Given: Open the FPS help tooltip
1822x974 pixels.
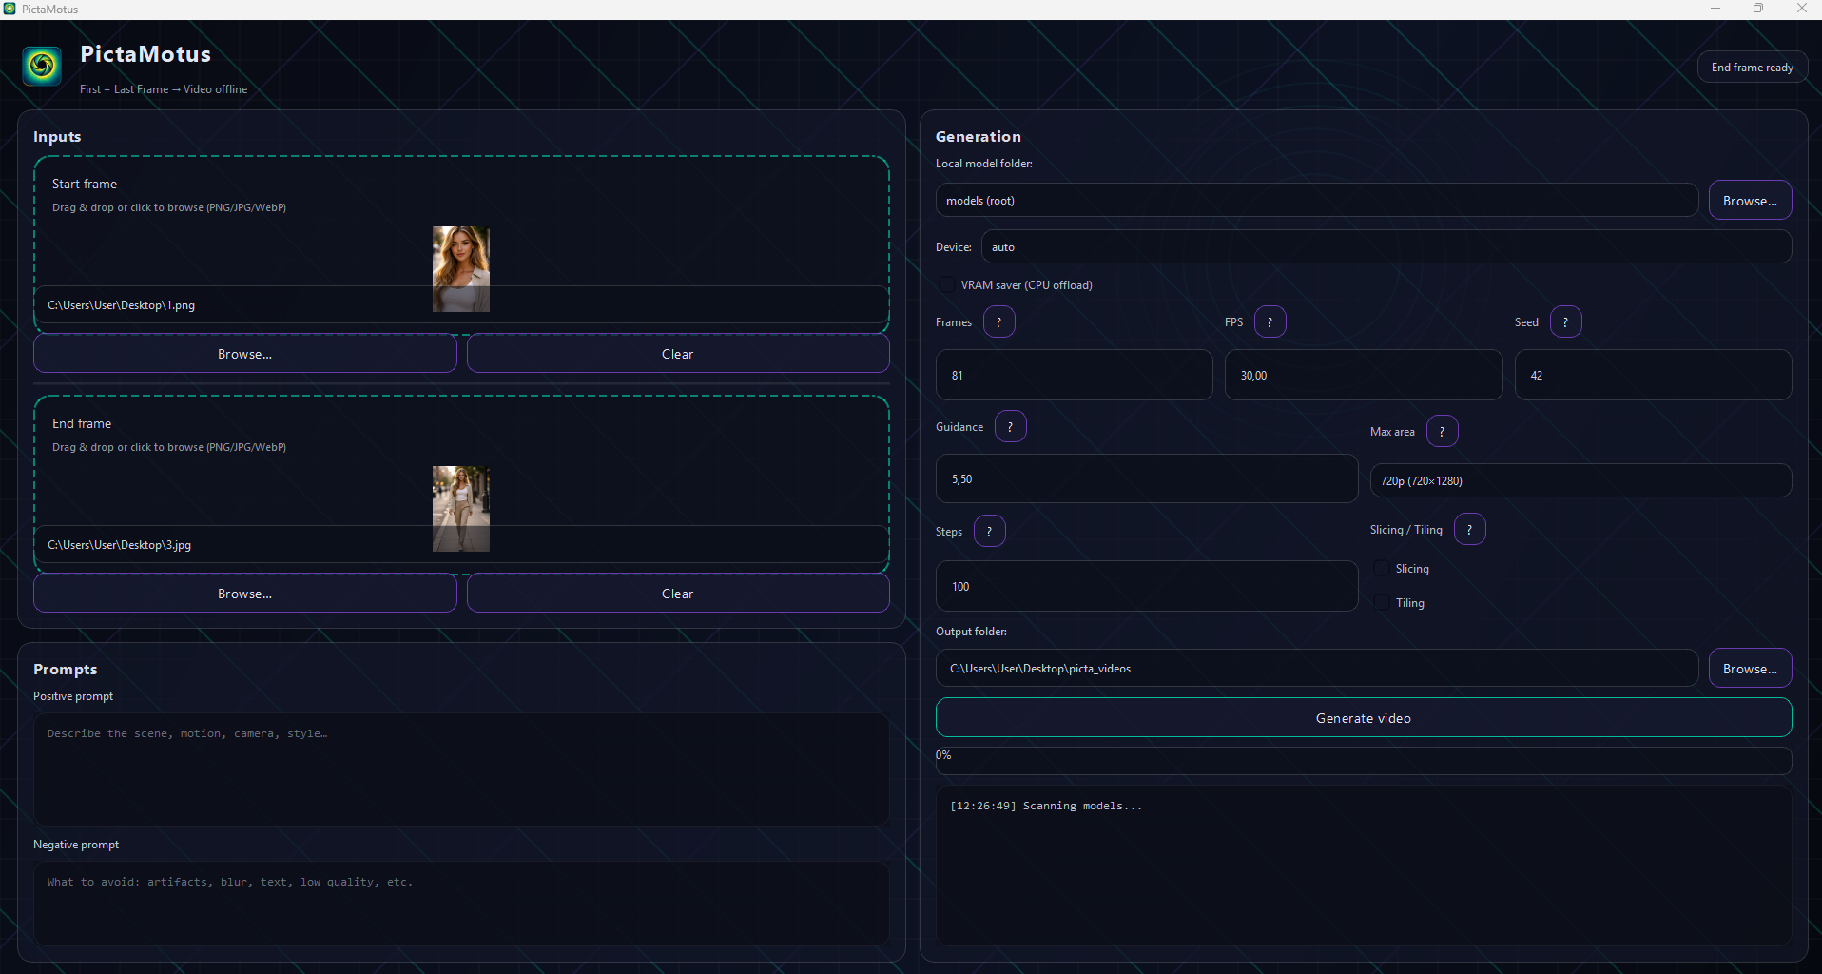Looking at the screenshot, I should [1271, 321].
